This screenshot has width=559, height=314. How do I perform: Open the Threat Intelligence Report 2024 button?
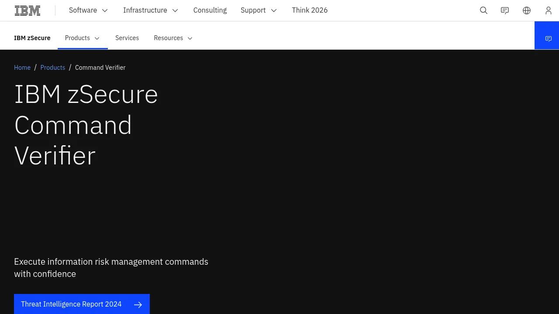(82, 304)
